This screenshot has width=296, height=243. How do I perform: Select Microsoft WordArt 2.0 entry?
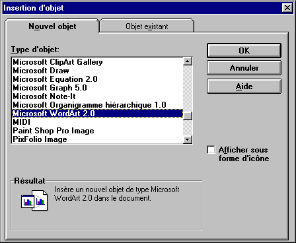click(97, 114)
